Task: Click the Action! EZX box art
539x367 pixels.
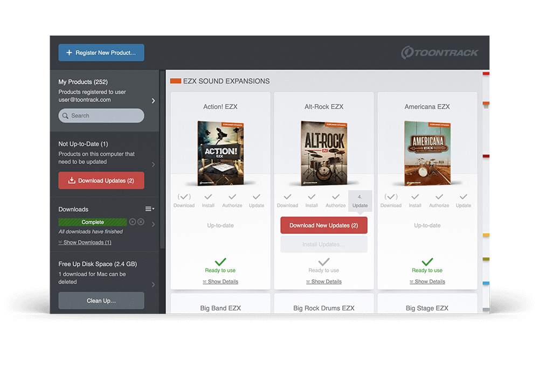Action: point(220,153)
